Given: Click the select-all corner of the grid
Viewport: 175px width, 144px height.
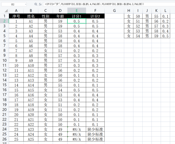Looking at the screenshot, I should 4,11.
